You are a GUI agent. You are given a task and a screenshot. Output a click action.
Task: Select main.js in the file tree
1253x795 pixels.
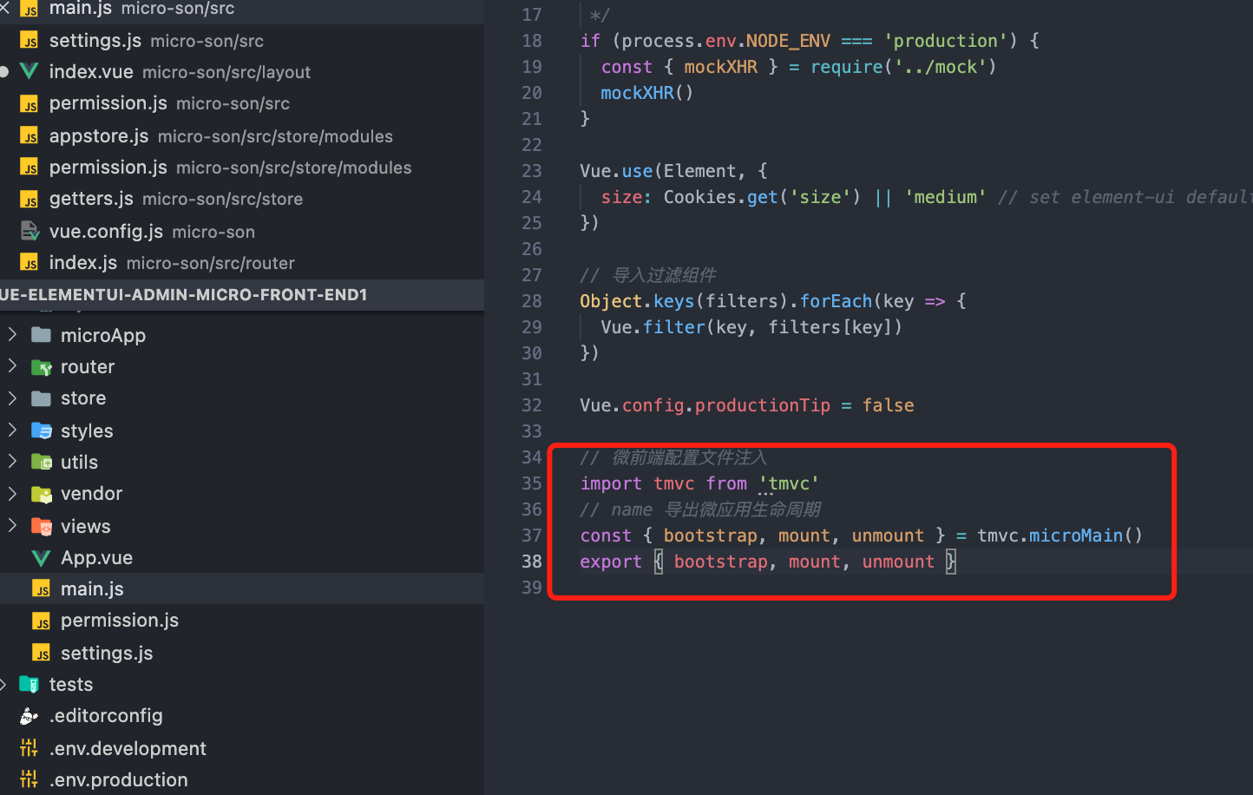click(242, 588)
